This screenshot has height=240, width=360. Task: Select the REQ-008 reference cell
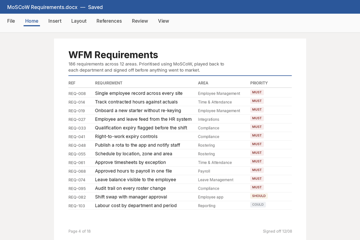(x=77, y=94)
